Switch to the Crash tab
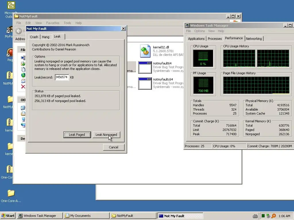294x220 pixels. point(34,37)
